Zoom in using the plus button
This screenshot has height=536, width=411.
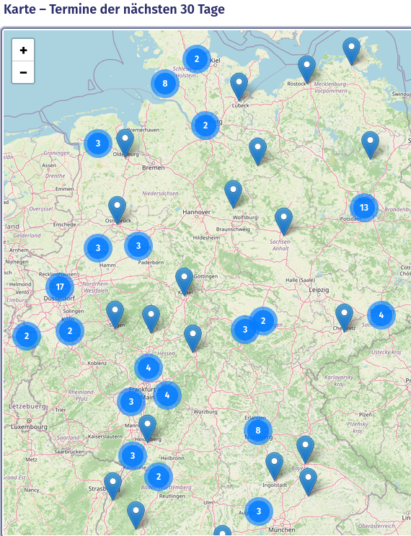click(x=23, y=50)
